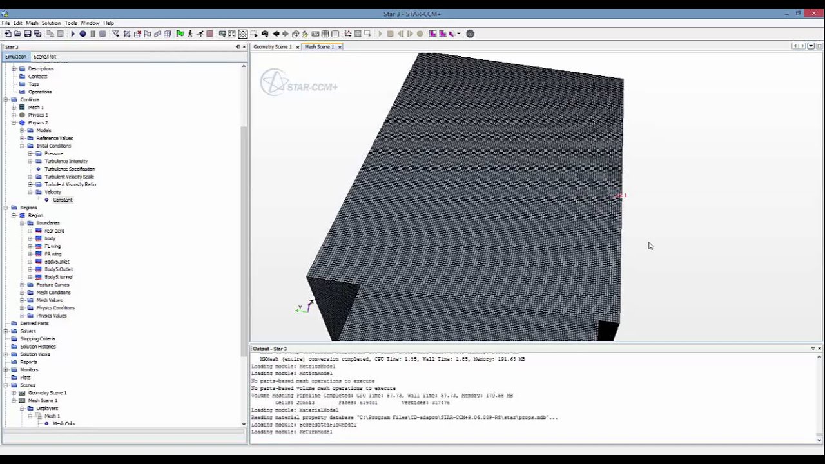825x464 pixels.
Task: Select Mesh Color under Mesh 1 displayer
Action: pos(64,423)
